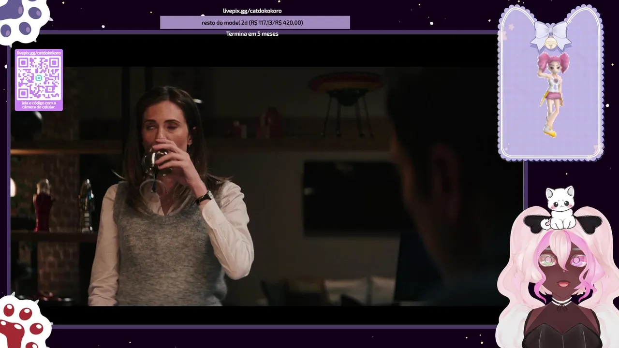
Task: Click the white bow with bell decoration icon
Action: pos(550,36)
